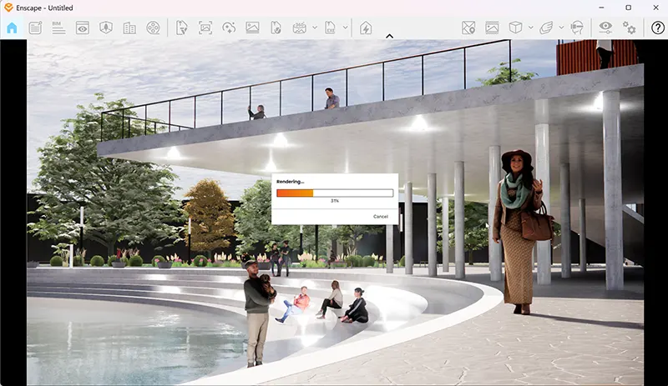Cancel the rendering process

click(380, 216)
